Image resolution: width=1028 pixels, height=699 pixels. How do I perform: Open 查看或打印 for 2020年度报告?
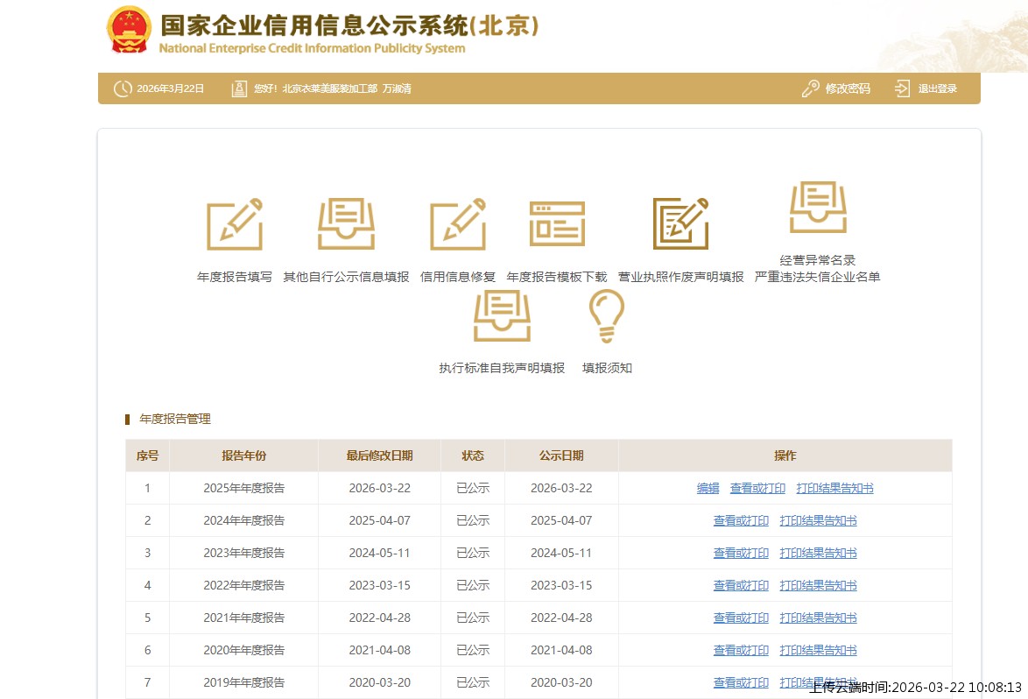[x=741, y=651]
